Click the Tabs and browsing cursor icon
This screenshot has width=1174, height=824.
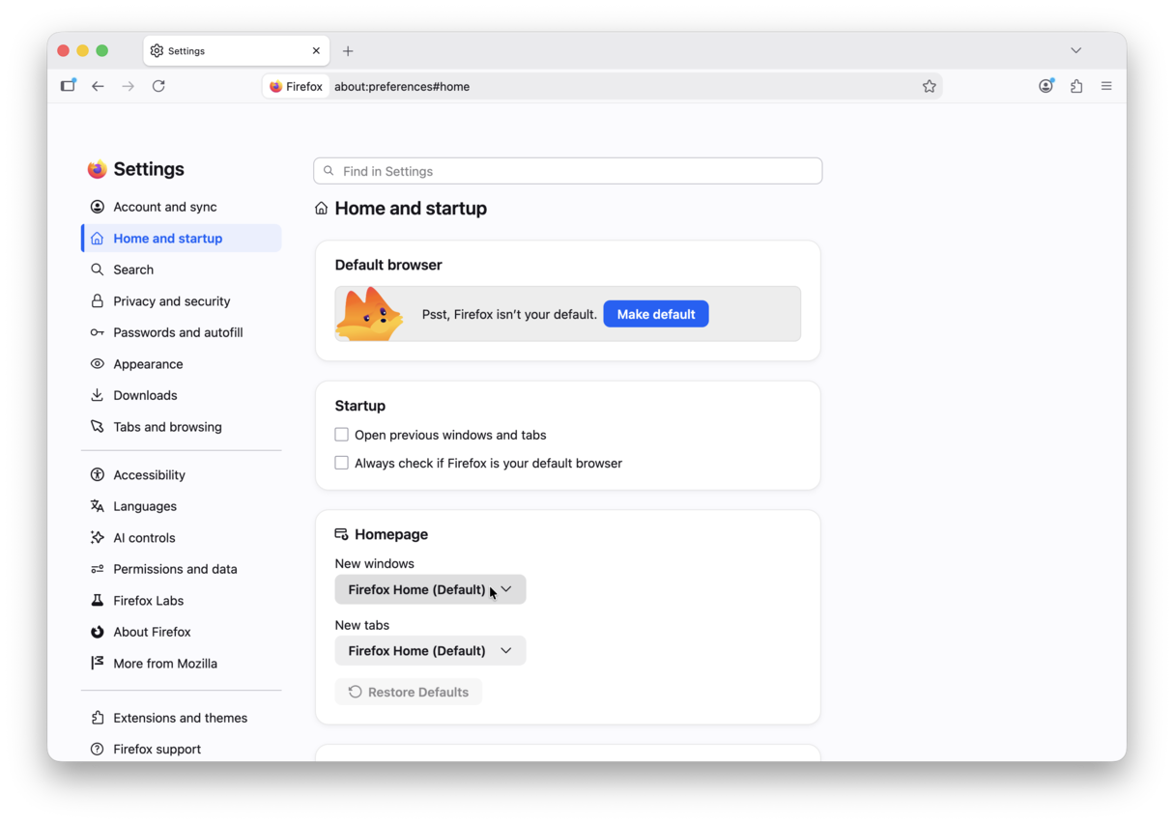98,427
